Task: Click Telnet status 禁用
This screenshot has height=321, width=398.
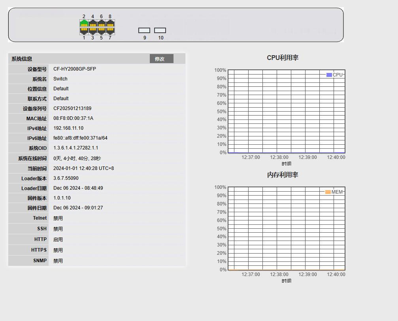Action: 58,218
